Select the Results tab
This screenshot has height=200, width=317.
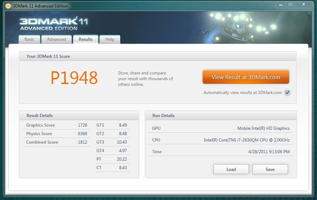[x=86, y=39]
